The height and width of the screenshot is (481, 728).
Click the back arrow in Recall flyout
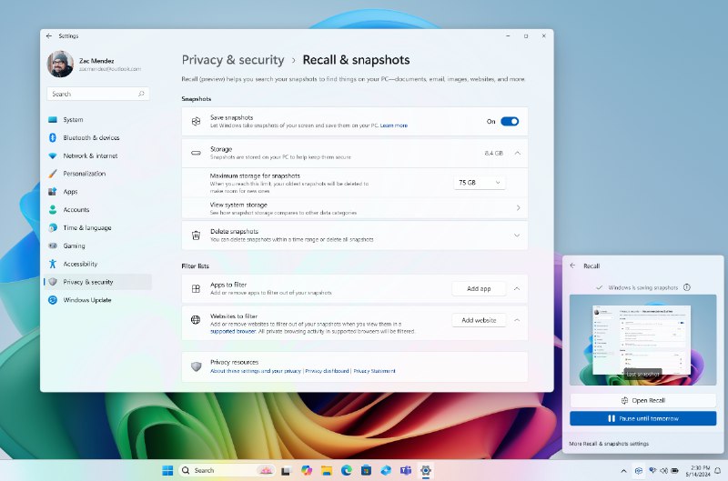click(572, 266)
